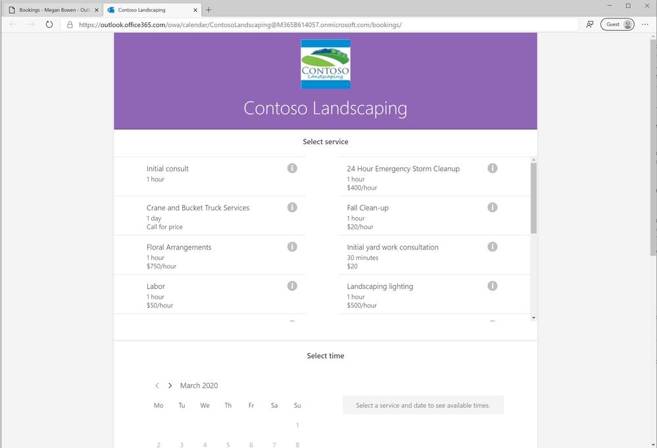Image resolution: width=657 pixels, height=448 pixels.
Task: Pick the Fall Clean-up service
Action: 435,215
